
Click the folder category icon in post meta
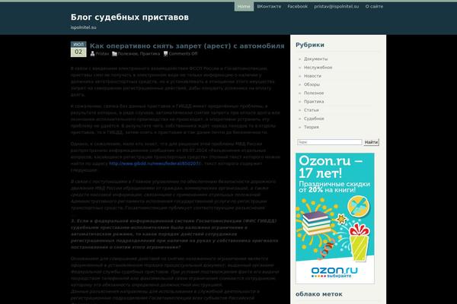click(114, 54)
